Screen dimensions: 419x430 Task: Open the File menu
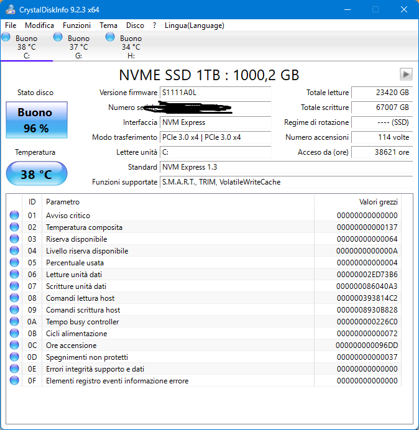11,25
